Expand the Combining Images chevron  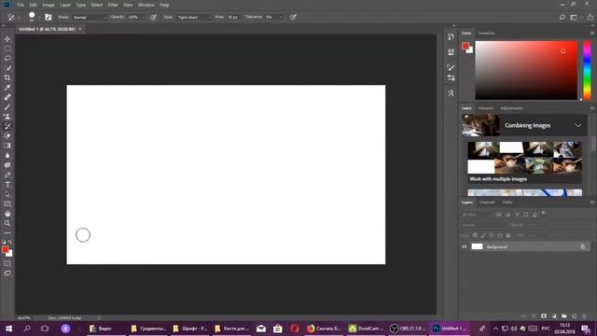[x=578, y=125]
